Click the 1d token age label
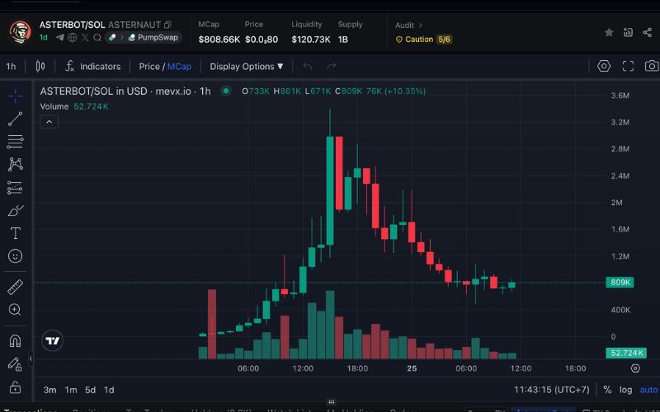The image size is (660, 412). [x=44, y=37]
